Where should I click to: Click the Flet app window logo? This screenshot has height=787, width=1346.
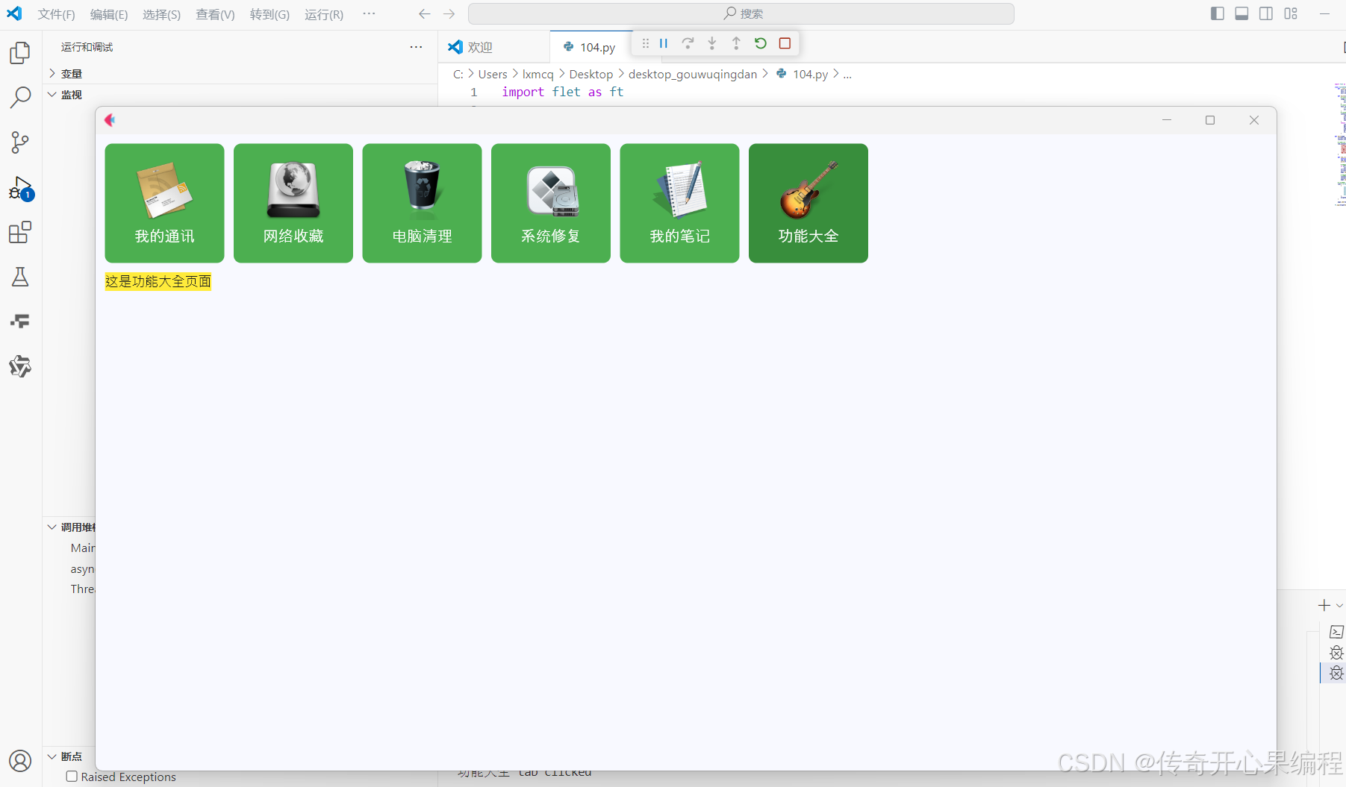pyautogui.click(x=110, y=120)
